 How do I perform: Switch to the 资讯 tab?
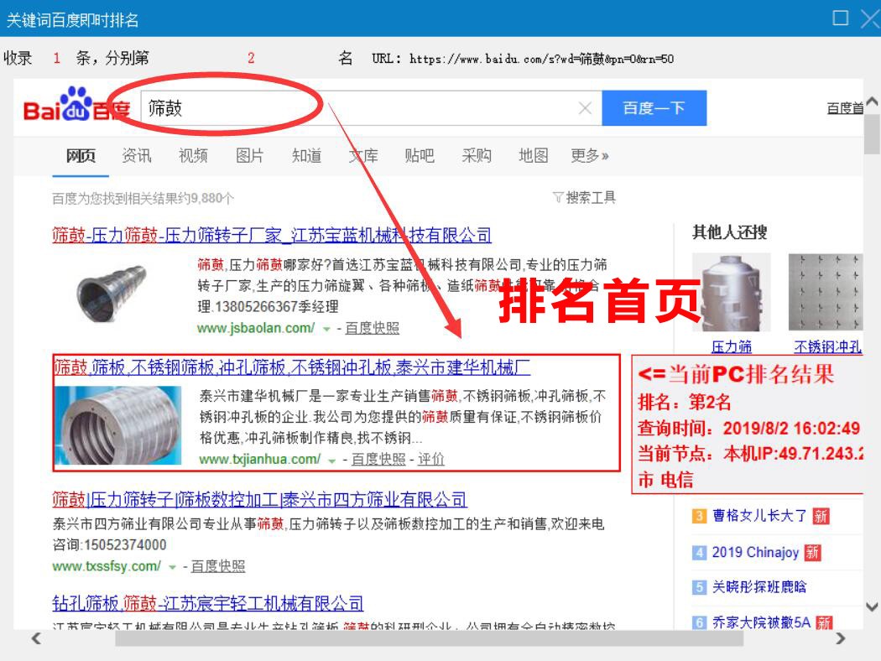(x=135, y=155)
